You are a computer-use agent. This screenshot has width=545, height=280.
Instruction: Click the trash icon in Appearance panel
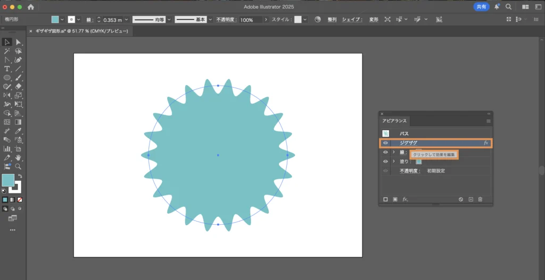click(x=480, y=199)
